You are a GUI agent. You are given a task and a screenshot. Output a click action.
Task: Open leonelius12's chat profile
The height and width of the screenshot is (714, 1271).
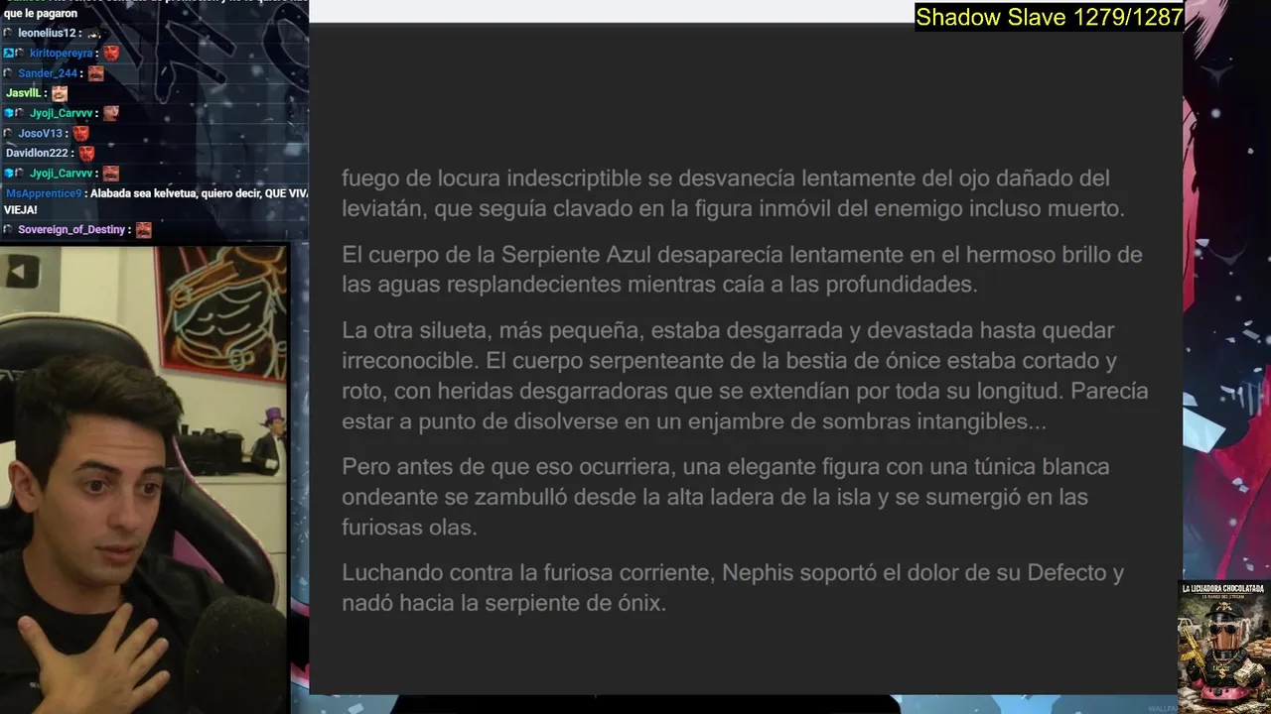click(49, 34)
